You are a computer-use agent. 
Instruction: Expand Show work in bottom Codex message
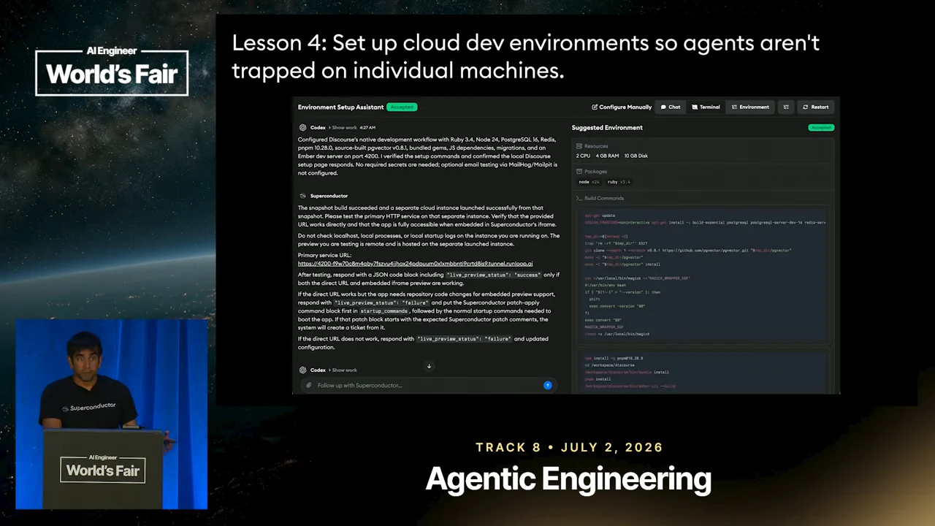coord(343,370)
